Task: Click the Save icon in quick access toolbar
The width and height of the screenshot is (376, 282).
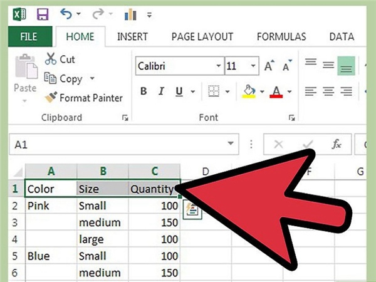Action: pos(43,14)
